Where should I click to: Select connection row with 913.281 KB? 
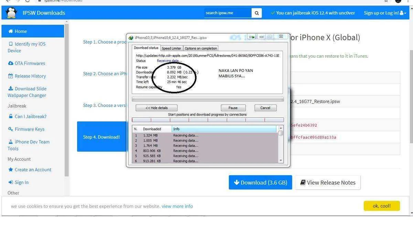tap(205, 161)
